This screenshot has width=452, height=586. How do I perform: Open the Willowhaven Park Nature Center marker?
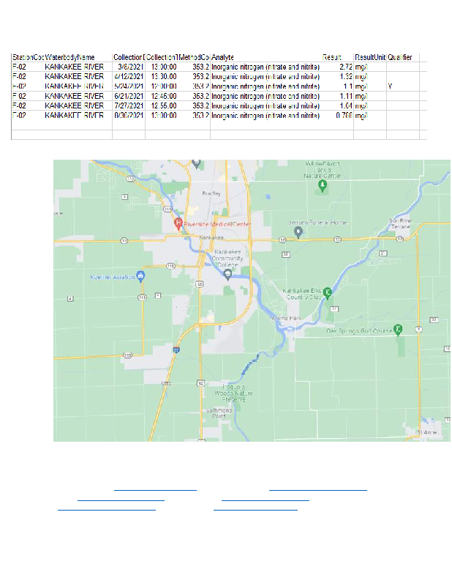(x=323, y=186)
